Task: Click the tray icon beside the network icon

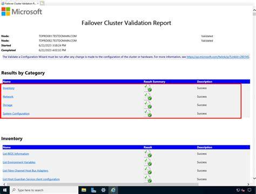Action: coord(243,190)
